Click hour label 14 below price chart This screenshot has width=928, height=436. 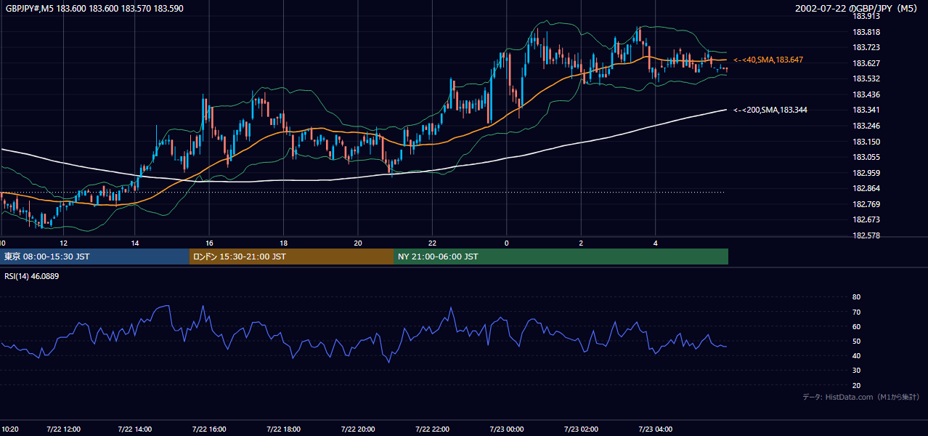click(135, 243)
